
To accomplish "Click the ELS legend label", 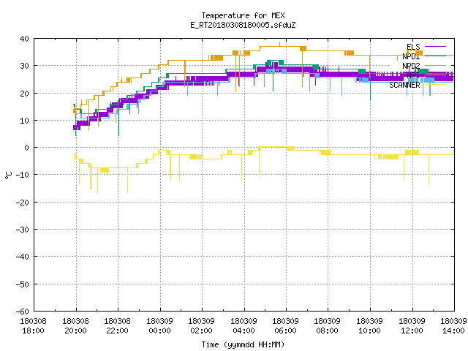I will click(413, 47).
